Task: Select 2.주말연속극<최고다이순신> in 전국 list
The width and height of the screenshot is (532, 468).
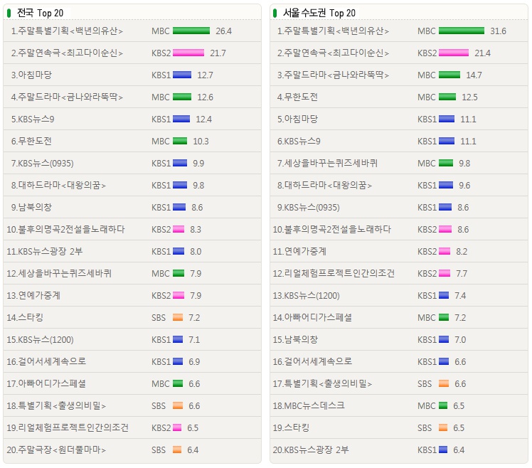Action: (67, 53)
